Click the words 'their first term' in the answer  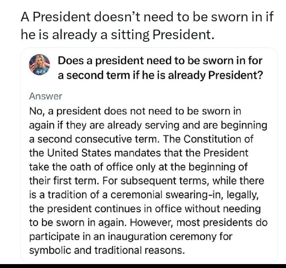coord(55,181)
